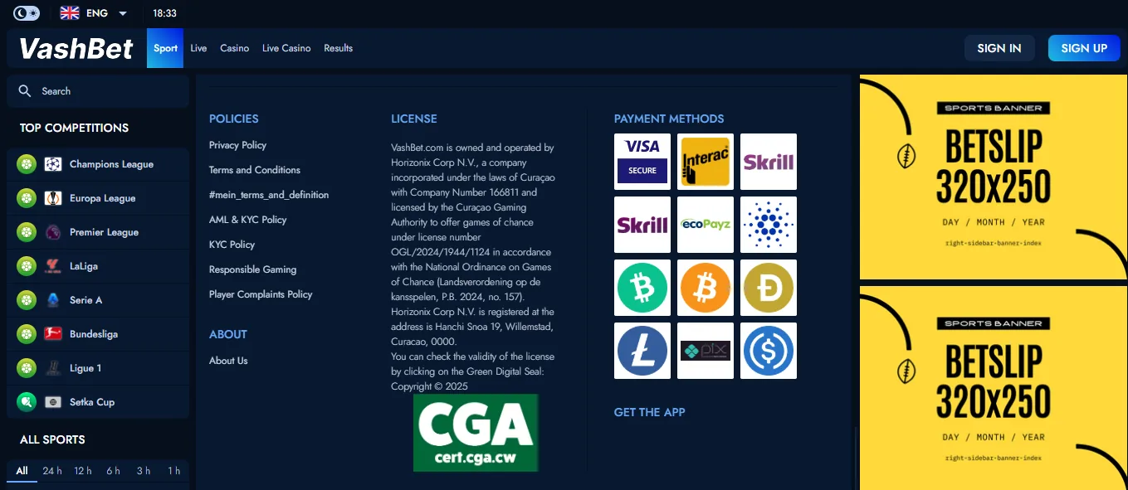The image size is (1128, 490).
Task: Click the upper Betslip 320x250 banner
Action: pos(994,177)
